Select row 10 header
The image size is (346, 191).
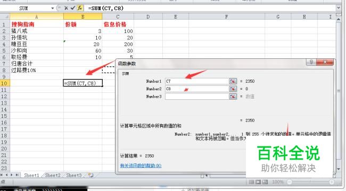click(4, 83)
